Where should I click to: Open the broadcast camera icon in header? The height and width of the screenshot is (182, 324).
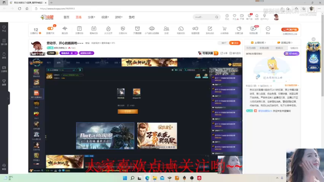pos(242,17)
